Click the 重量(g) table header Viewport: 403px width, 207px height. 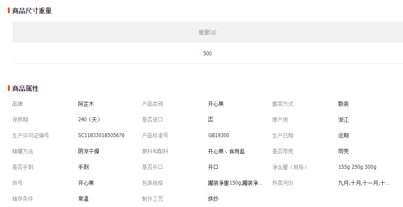[x=207, y=32]
